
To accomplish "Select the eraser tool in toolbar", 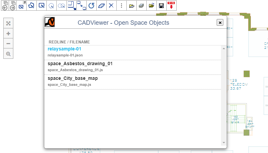I will pyautogui.click(x=101, y=5).
